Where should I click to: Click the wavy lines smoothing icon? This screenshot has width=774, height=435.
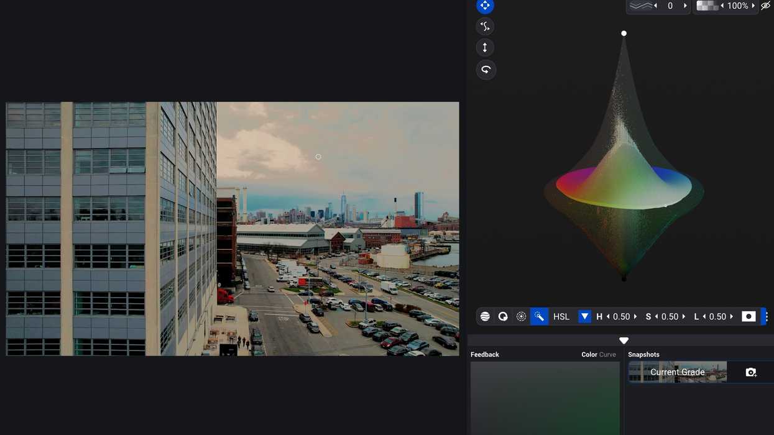coord(641,6)
